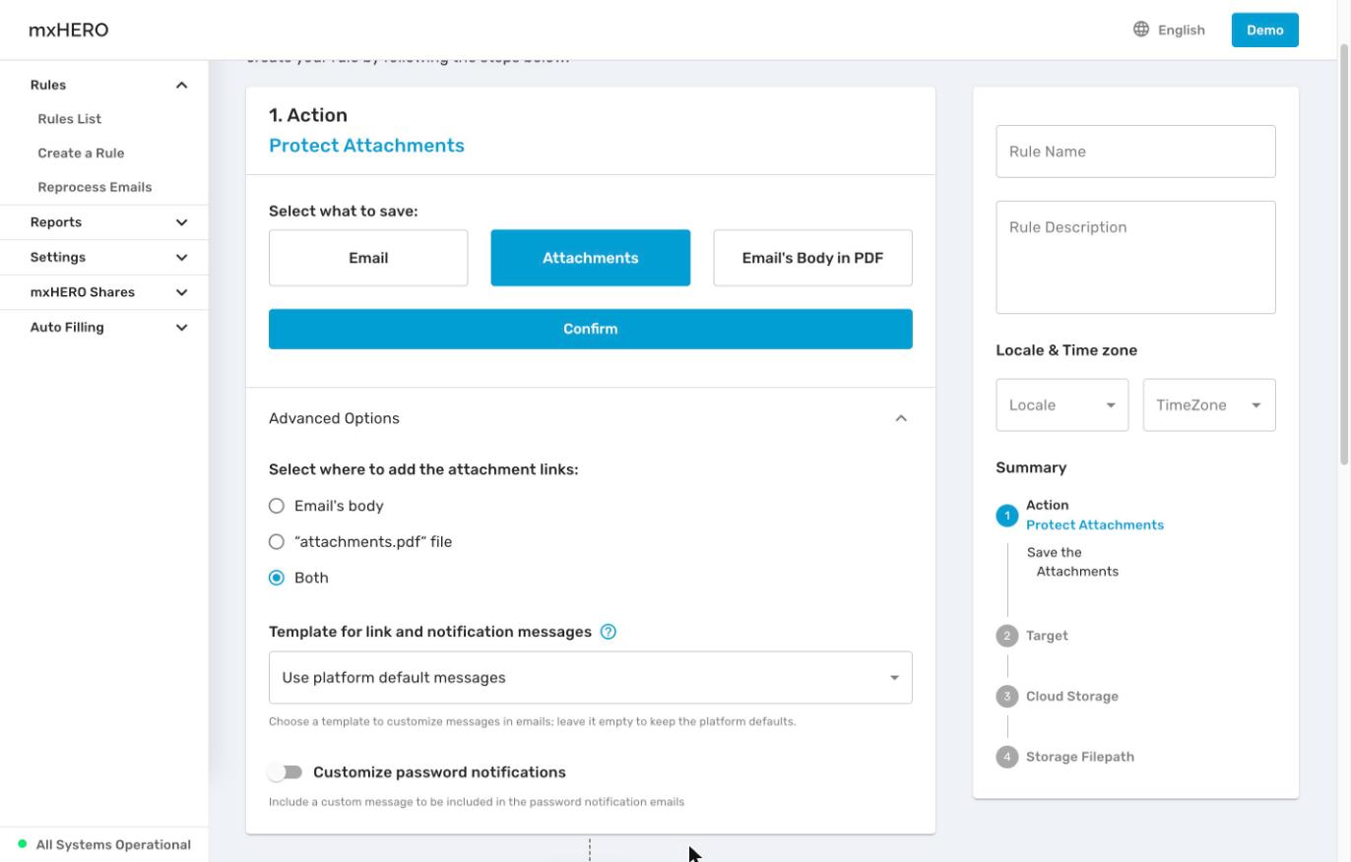Choose Attachments as what to save
The image size is (1351, 862).
pos(591,258)
